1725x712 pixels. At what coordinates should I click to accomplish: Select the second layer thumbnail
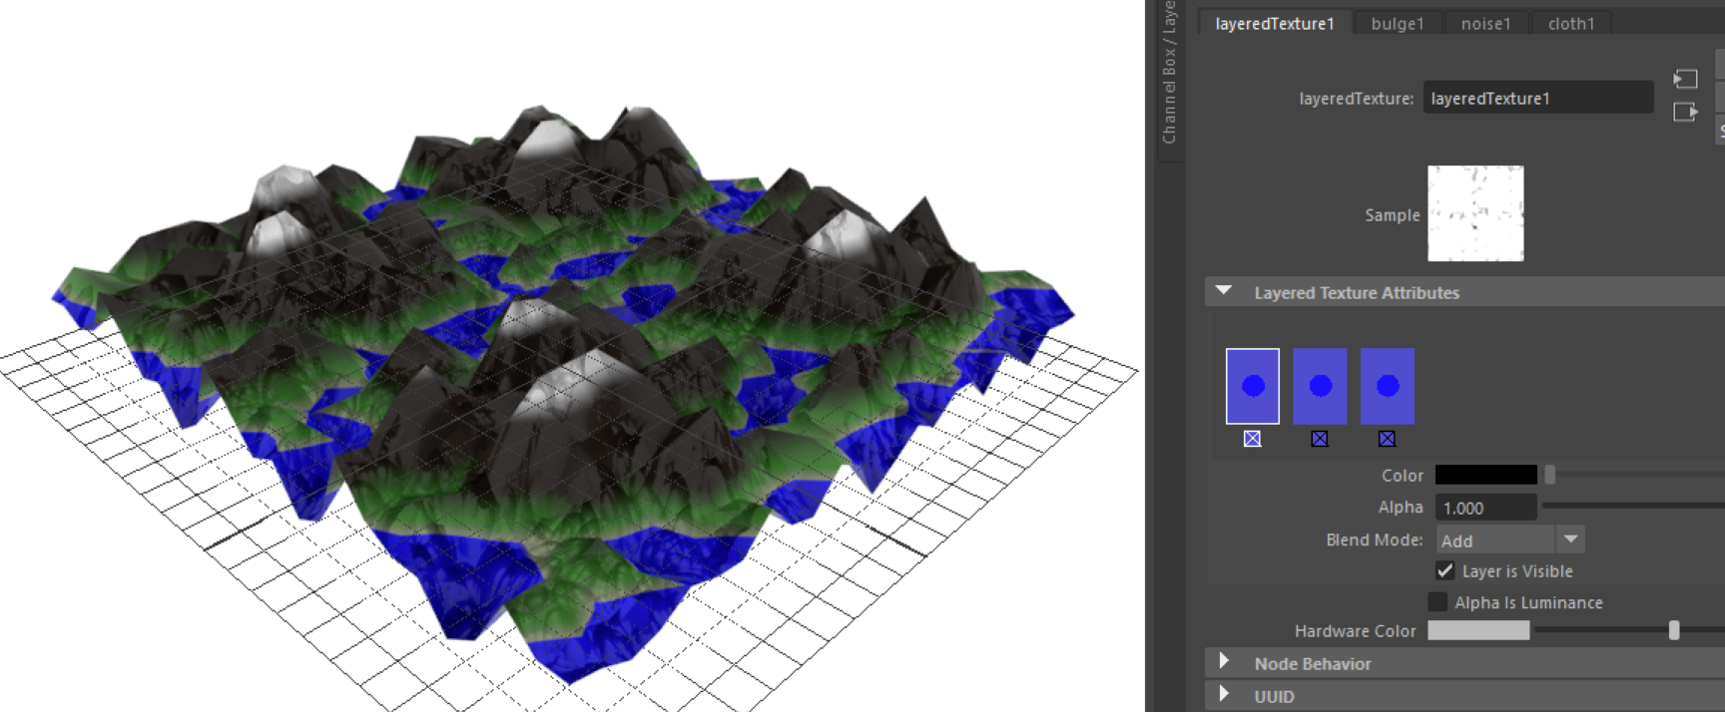[1320, 386]
